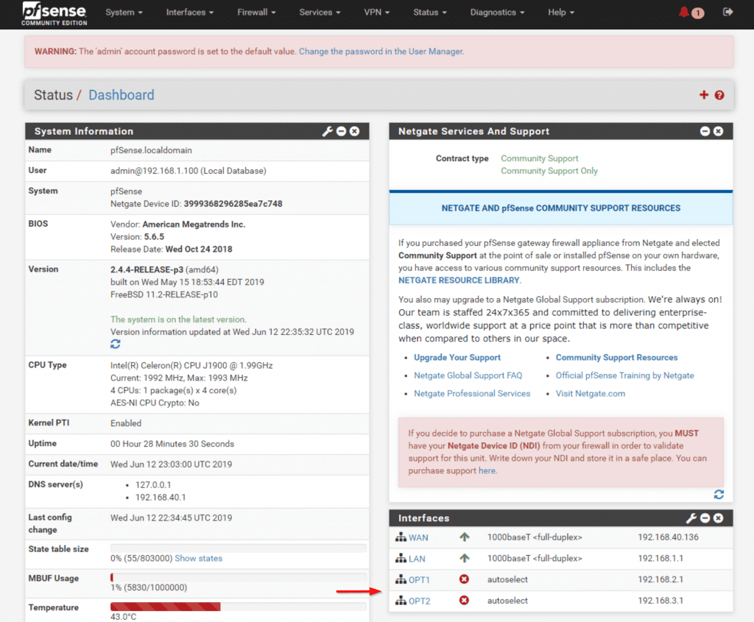Screen dimensions: 754x622
Task: Open the Services menu
Action: point(320,13)
